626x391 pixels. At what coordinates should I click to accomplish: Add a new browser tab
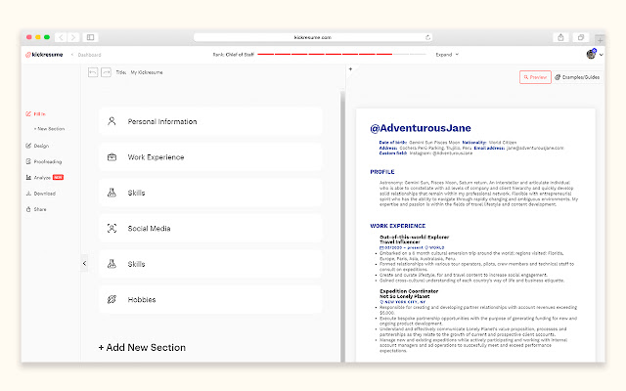pos(600,39)
